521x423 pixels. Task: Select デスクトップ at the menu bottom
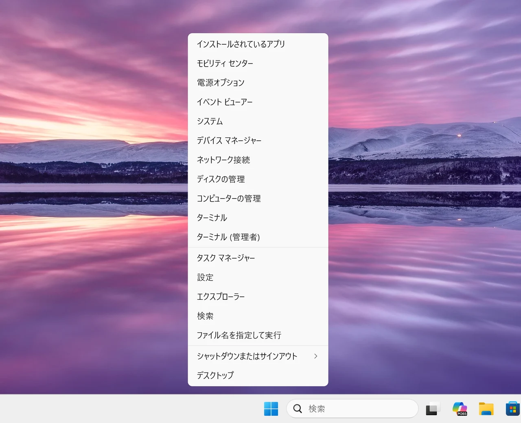tap(258, 375)
